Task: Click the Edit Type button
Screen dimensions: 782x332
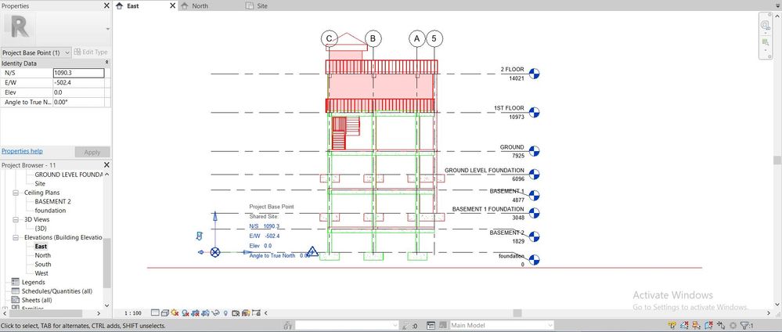Action: (x=92, y=52)
